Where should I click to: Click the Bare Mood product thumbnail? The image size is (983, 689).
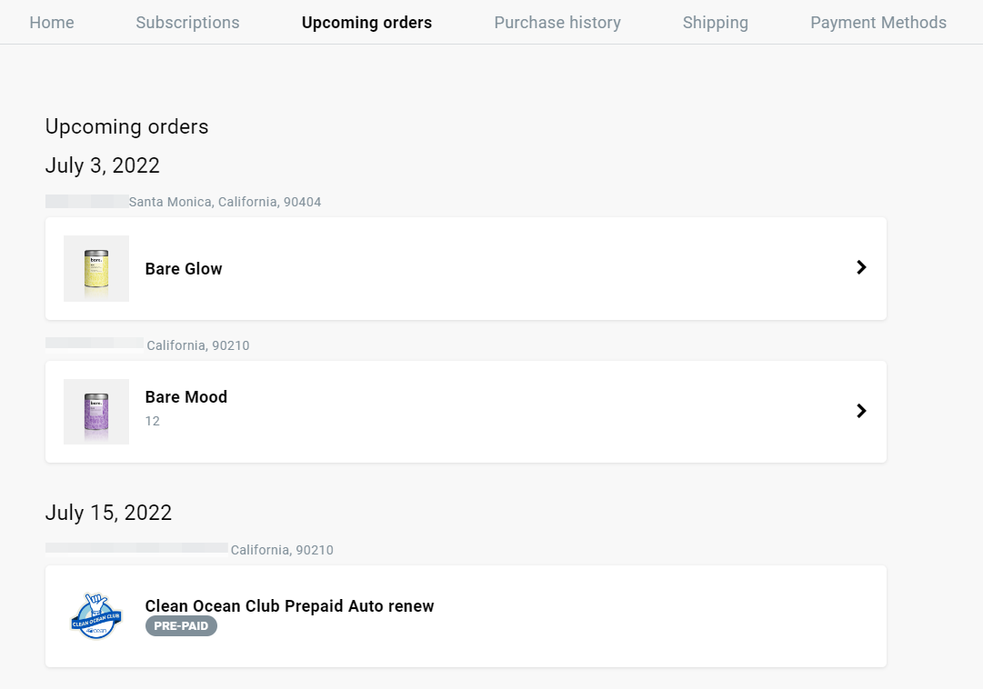[x=96, y=412]
